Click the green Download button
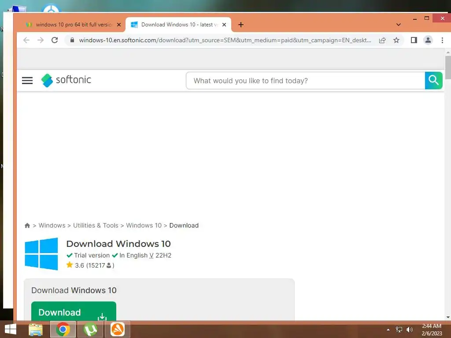 point(74,311)
